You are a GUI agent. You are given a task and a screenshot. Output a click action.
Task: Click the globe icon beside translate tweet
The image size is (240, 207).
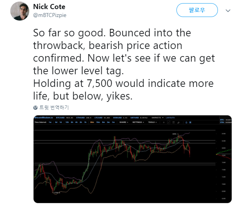pos(36,108)
